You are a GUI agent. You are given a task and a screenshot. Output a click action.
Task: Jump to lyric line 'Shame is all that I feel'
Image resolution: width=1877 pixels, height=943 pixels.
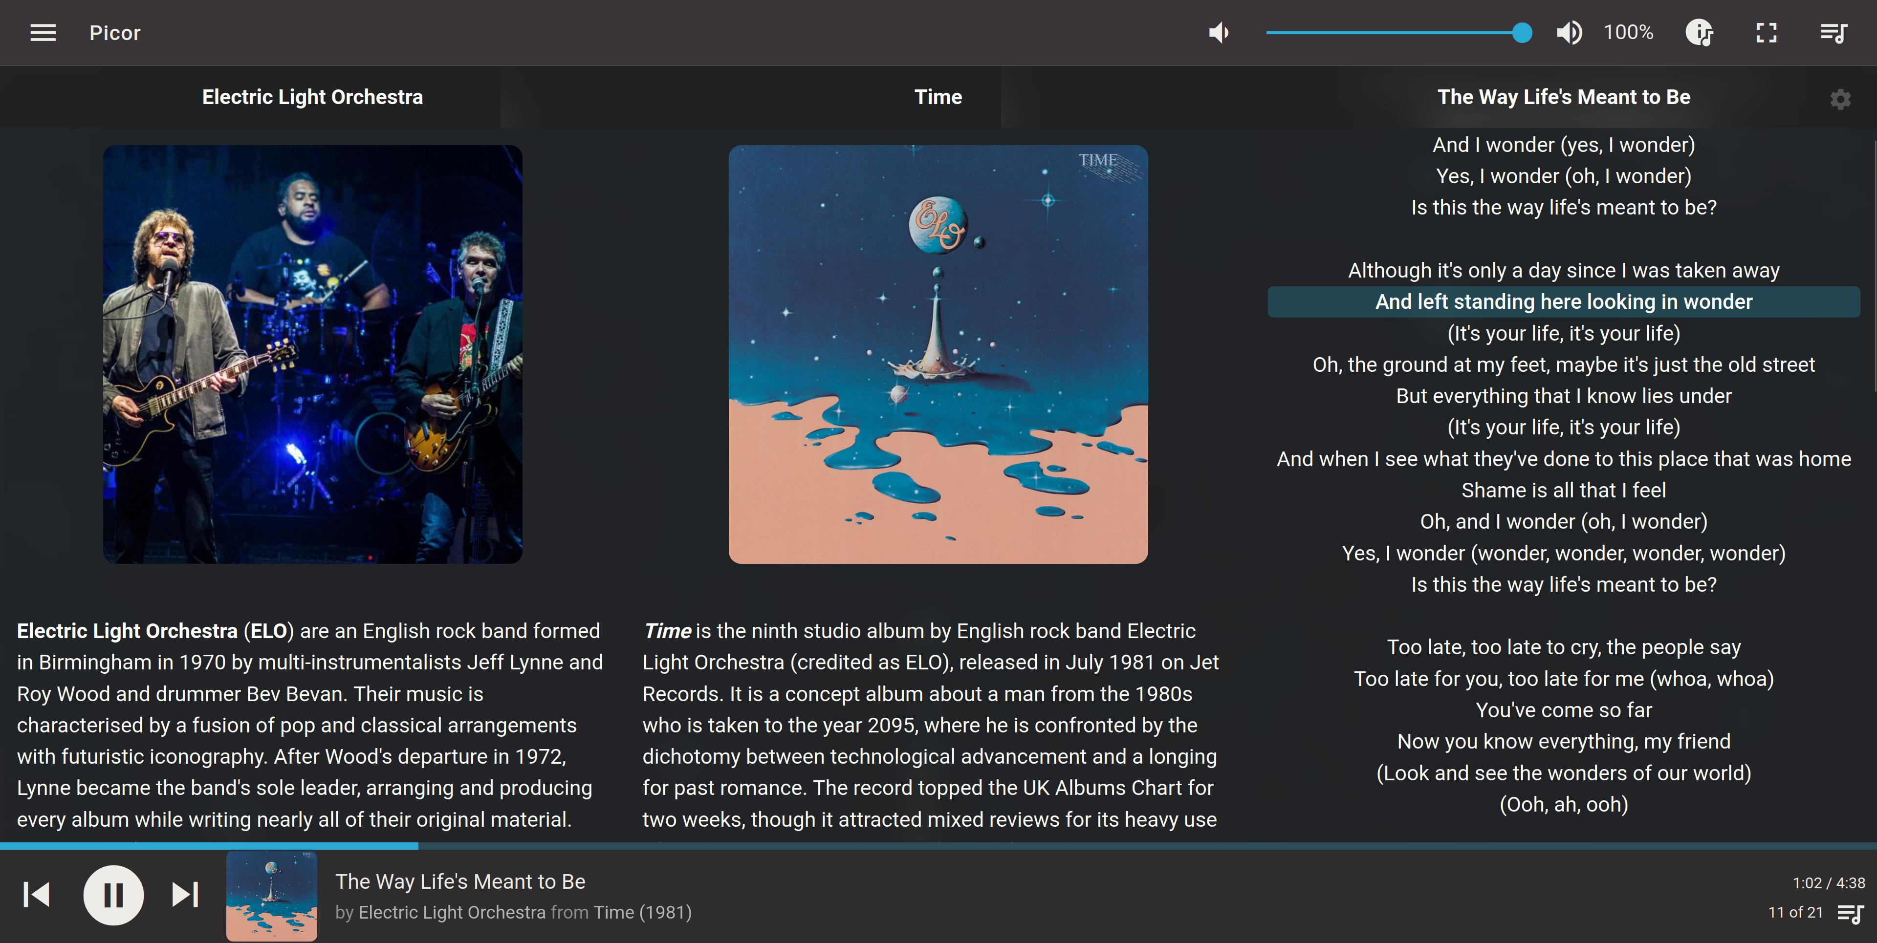point(1564,490)
